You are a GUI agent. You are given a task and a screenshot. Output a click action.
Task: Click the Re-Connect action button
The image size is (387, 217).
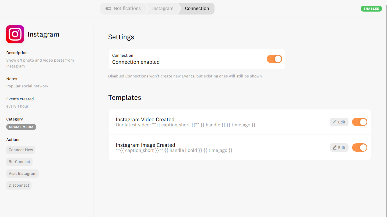[19, 162]
